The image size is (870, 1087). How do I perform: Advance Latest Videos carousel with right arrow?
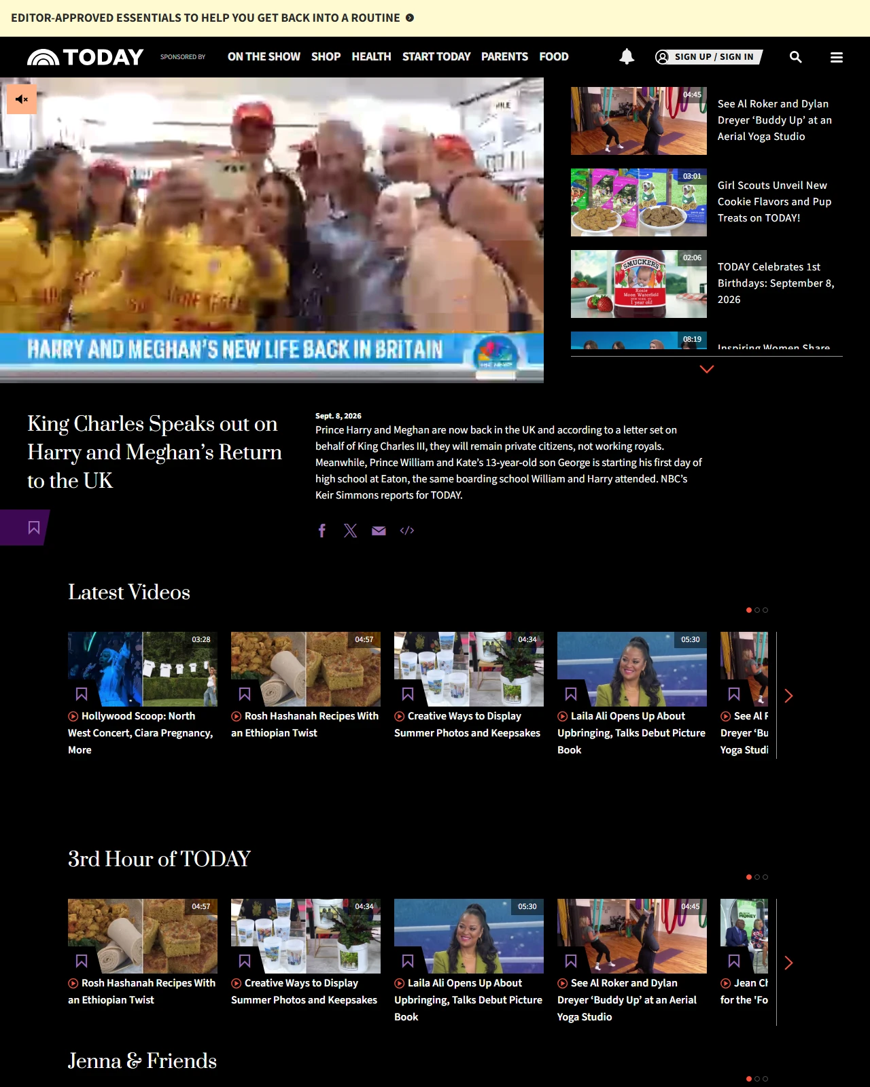click(788, 696)
